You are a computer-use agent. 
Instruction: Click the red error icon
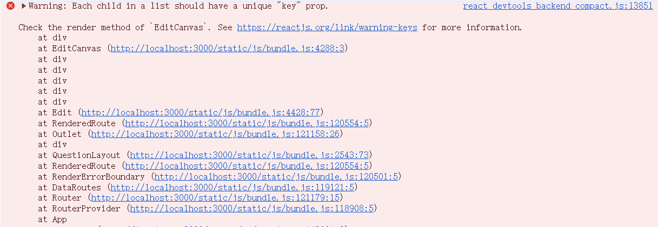(x=10, y=6)
